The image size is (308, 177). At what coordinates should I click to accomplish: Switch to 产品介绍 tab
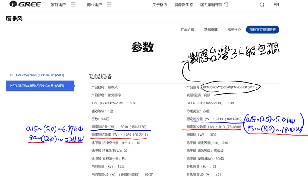187,29
